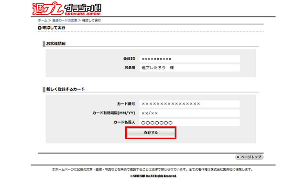The width and height of the screenshot is (306, 186).
Task: Click the 確認して実行 page heading
Action: coord(54,28)
